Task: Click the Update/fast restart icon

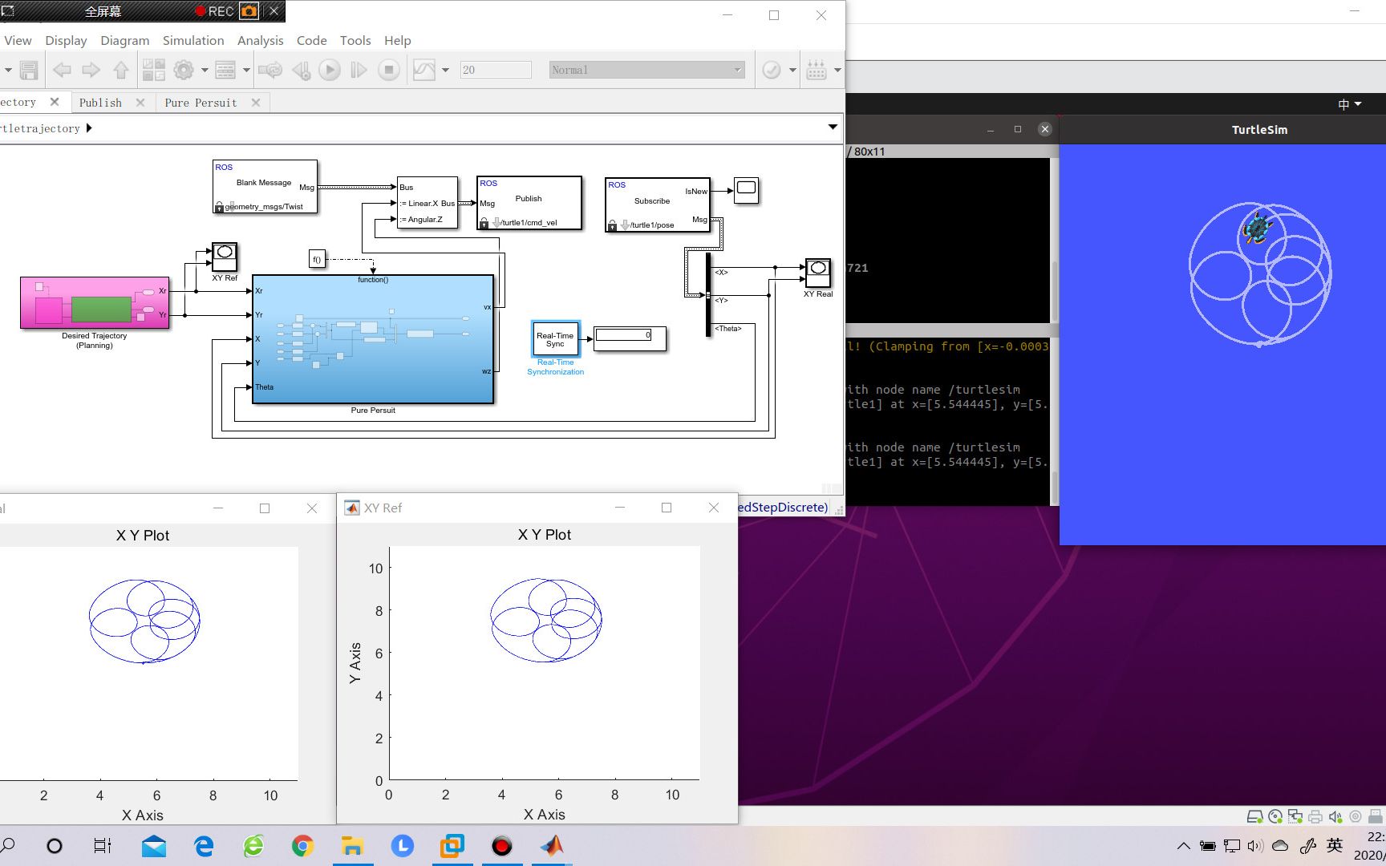Action: tap(270, 71)
